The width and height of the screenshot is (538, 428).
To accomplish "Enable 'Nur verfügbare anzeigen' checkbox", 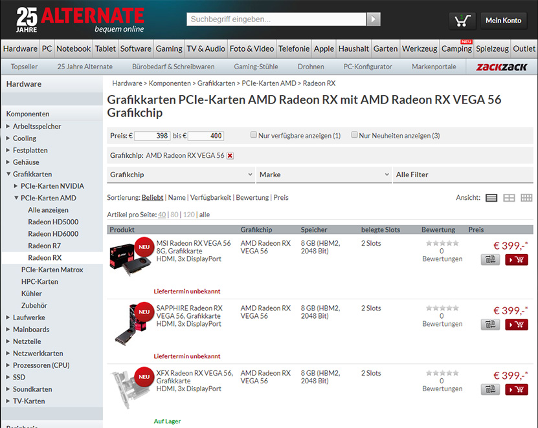I will [254, 135].
